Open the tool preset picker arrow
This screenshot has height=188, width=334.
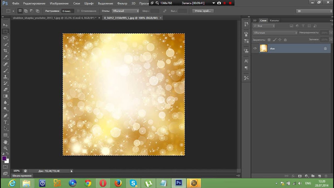pos(13,11)
